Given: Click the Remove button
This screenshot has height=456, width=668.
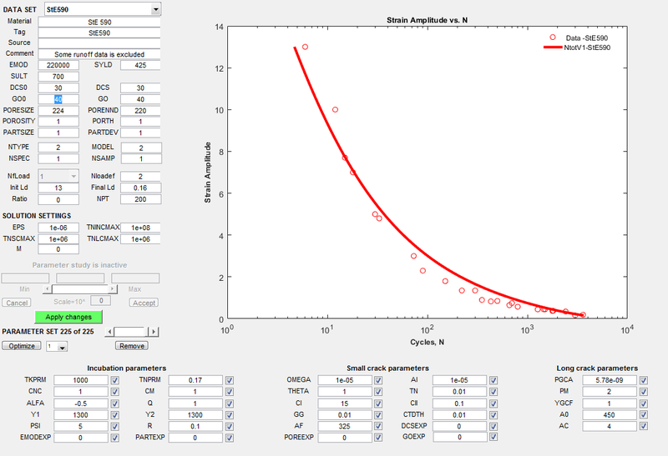Looking at the screenshot, I should point(131,346).
